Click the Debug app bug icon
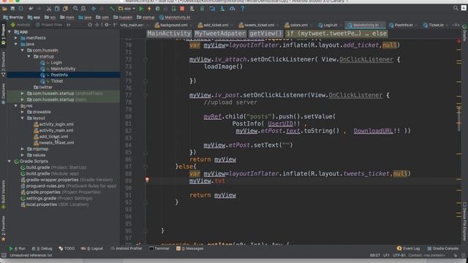This screenshot has width=468, height=263. click(158, 9)
